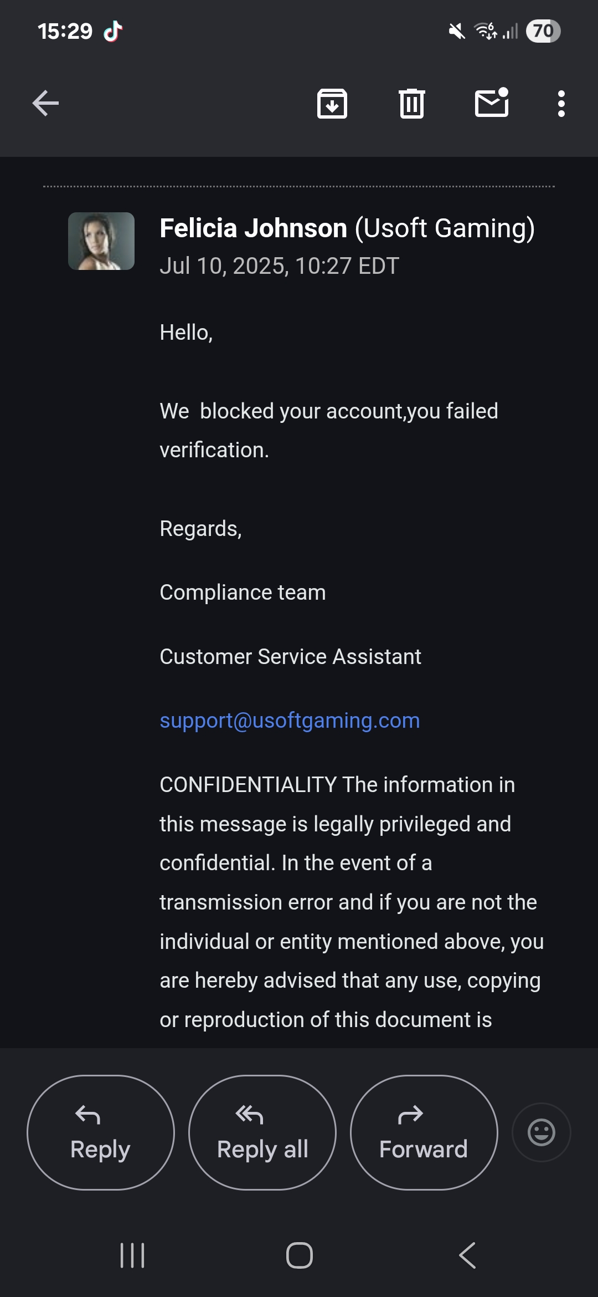Tap the battery indicator showing 70
Screen dimensions: 598x1297
543,31
